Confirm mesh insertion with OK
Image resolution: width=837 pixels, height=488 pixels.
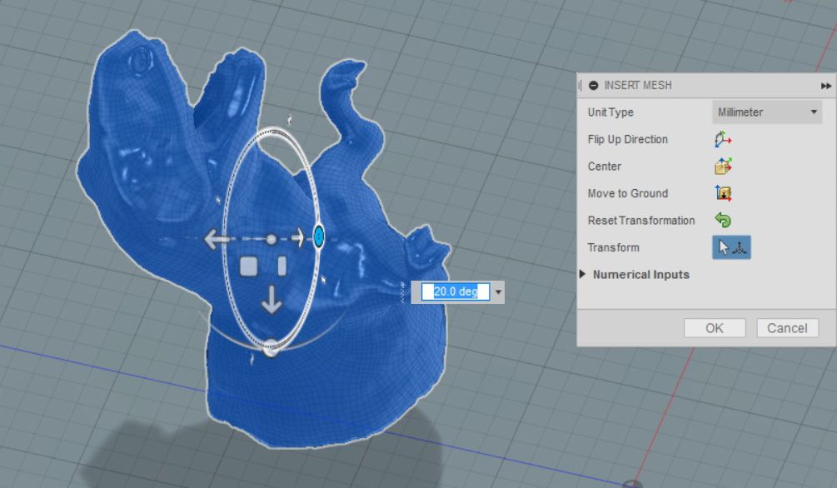[x=714, y=327]
